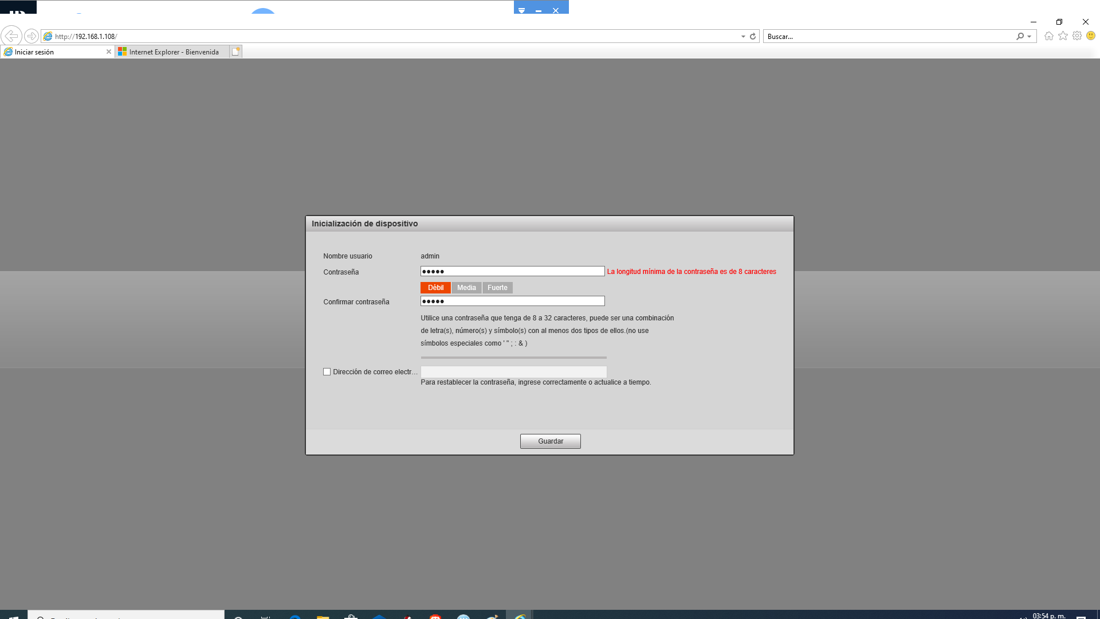Enable the Dirección de correo electrónico checkbox
Screen dimensions: 1100x619
327,372
